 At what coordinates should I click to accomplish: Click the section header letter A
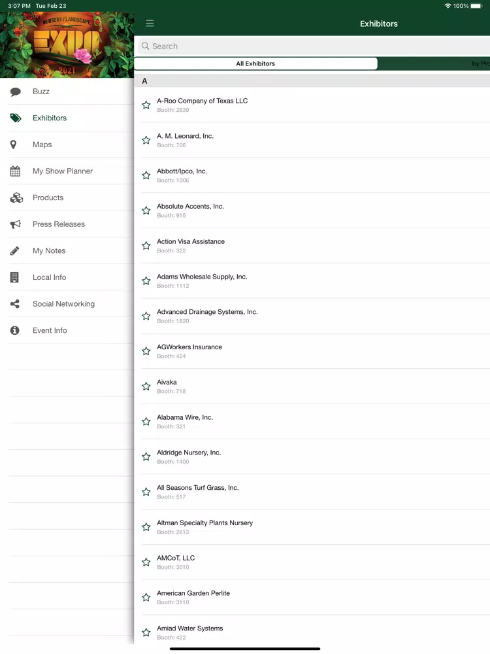tap(144, 81)
